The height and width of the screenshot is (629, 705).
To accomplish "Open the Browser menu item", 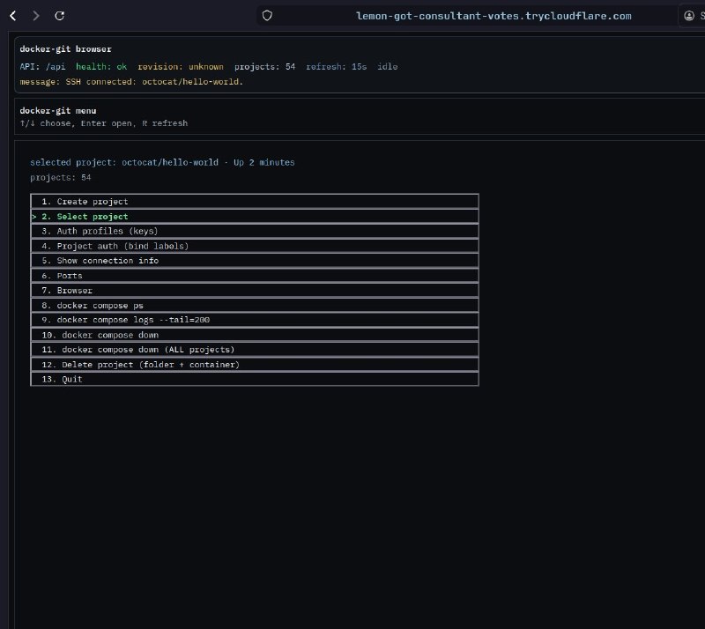I will click(255, 291).
